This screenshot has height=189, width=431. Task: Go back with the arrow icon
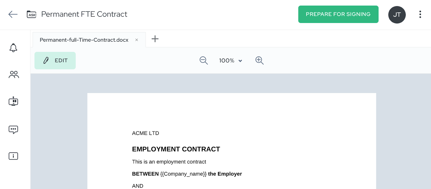(x=13, y=15)
